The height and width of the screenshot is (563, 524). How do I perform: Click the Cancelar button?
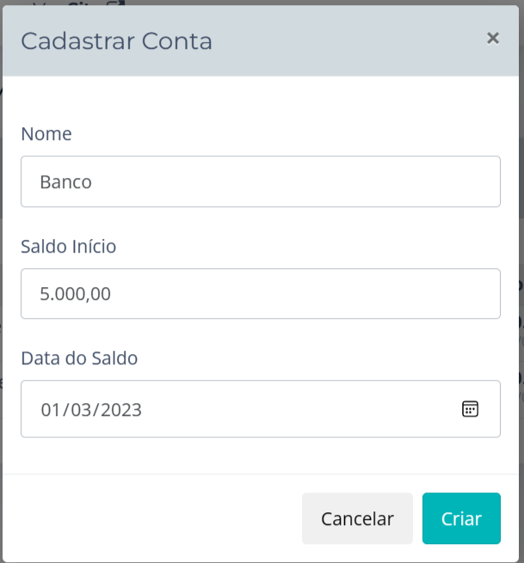pos(357,518)
